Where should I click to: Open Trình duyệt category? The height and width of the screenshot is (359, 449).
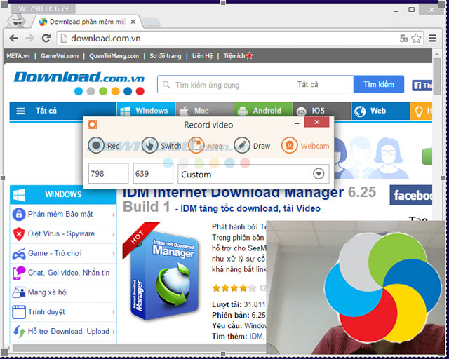click(46, 312)
